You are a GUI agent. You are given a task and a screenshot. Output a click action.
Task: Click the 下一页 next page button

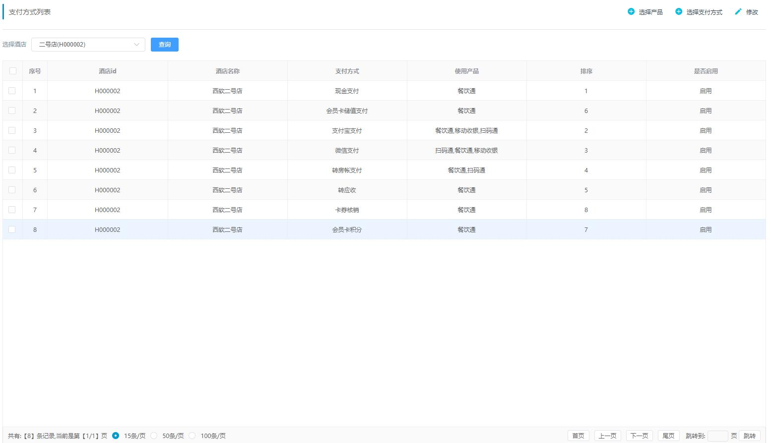(639, 436)
